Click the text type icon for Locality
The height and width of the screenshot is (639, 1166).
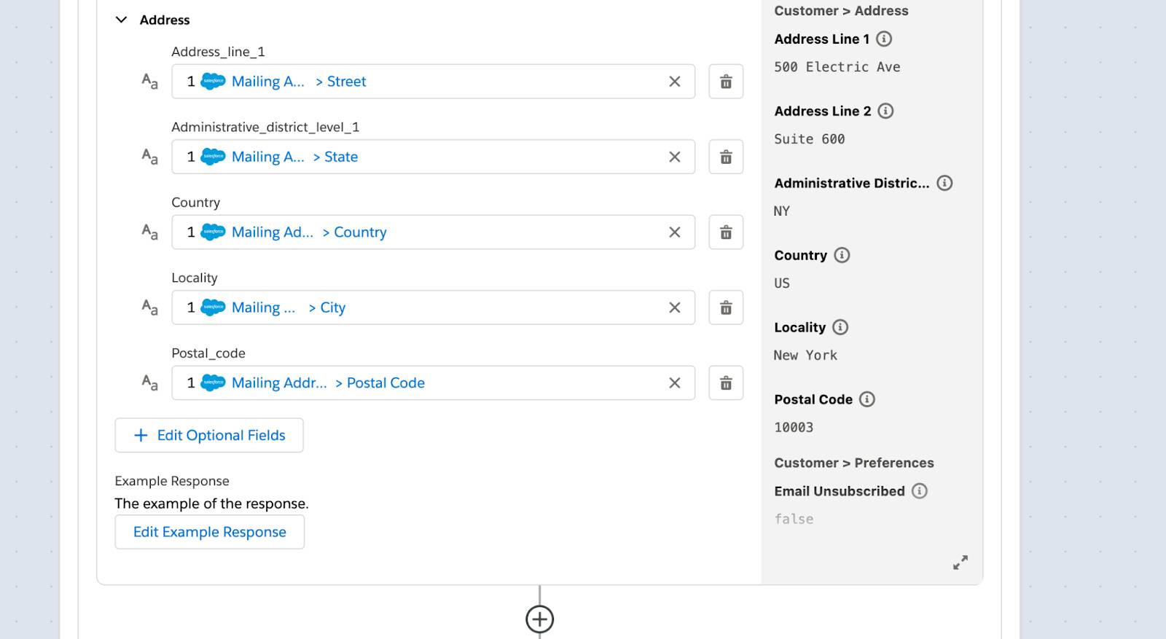pos(149,307)
